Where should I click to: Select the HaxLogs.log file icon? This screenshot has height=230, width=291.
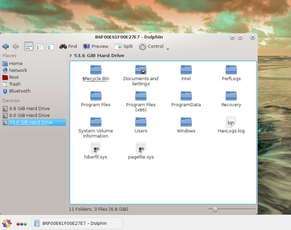(231, 122)
